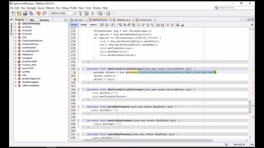Open the Navigator side panel
Screen dimensions: 264x148
pyautogui.click(x=11, y=28)
